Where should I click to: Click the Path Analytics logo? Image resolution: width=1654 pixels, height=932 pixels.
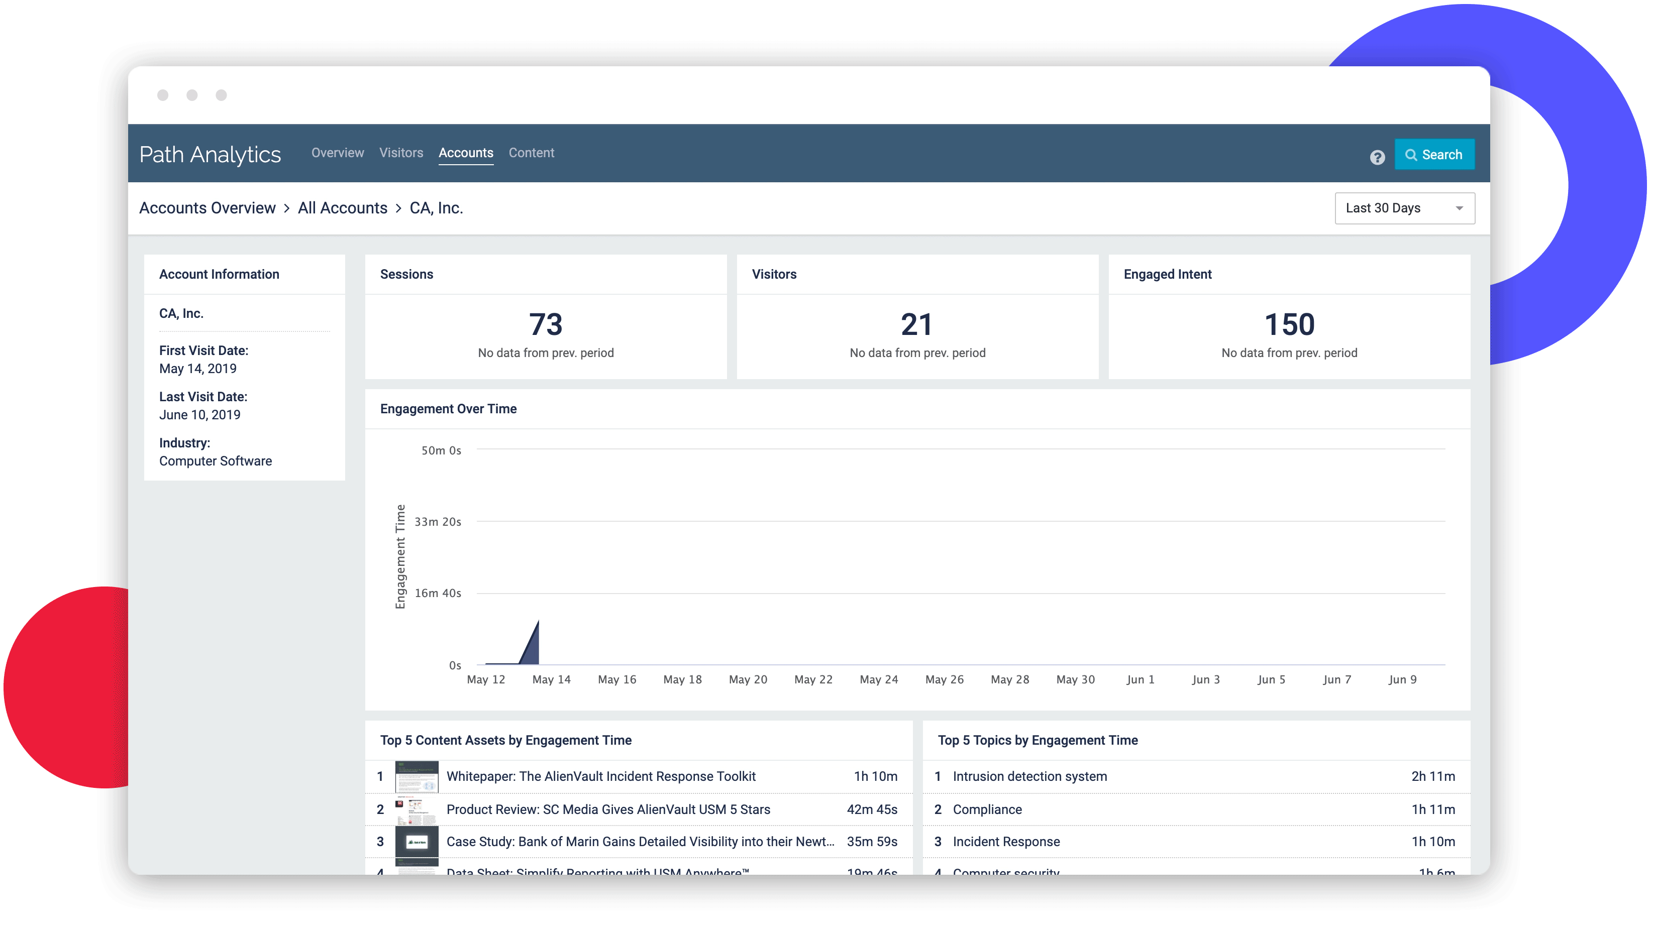[x=210, y=154]
